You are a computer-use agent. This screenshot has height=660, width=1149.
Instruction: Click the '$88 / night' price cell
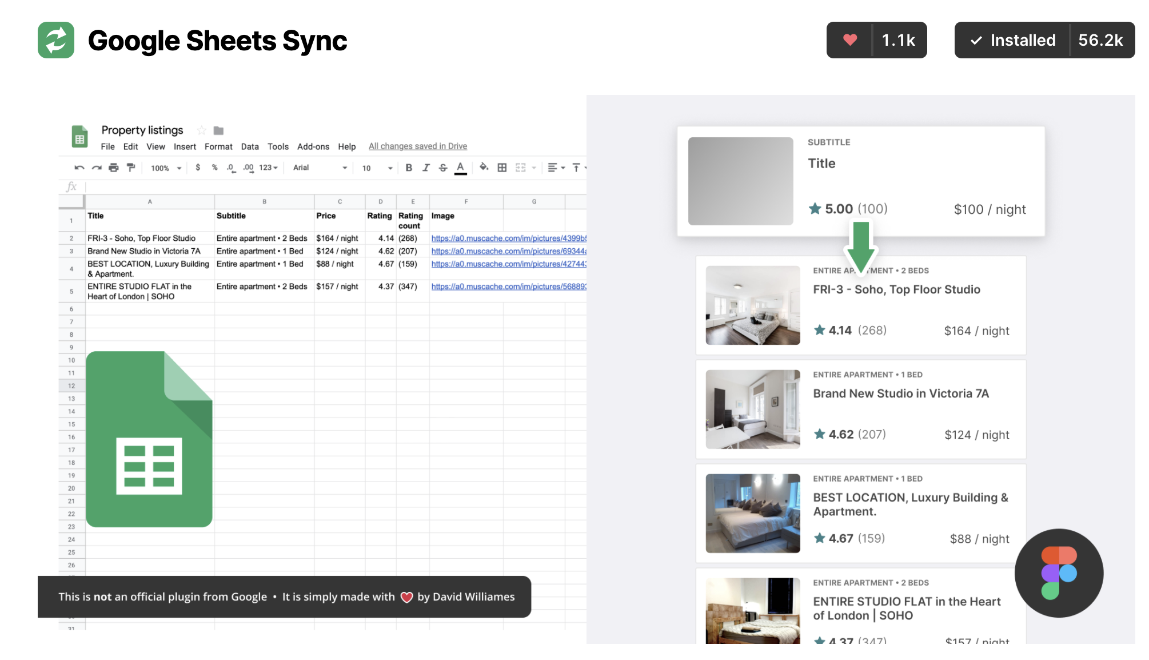[340, 268]
